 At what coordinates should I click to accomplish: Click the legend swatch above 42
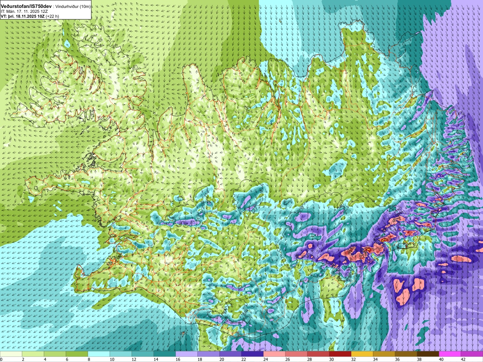click(472, 354)
